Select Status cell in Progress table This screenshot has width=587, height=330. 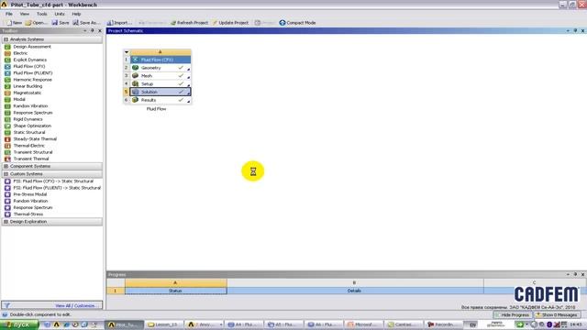[x=175, y=291]
